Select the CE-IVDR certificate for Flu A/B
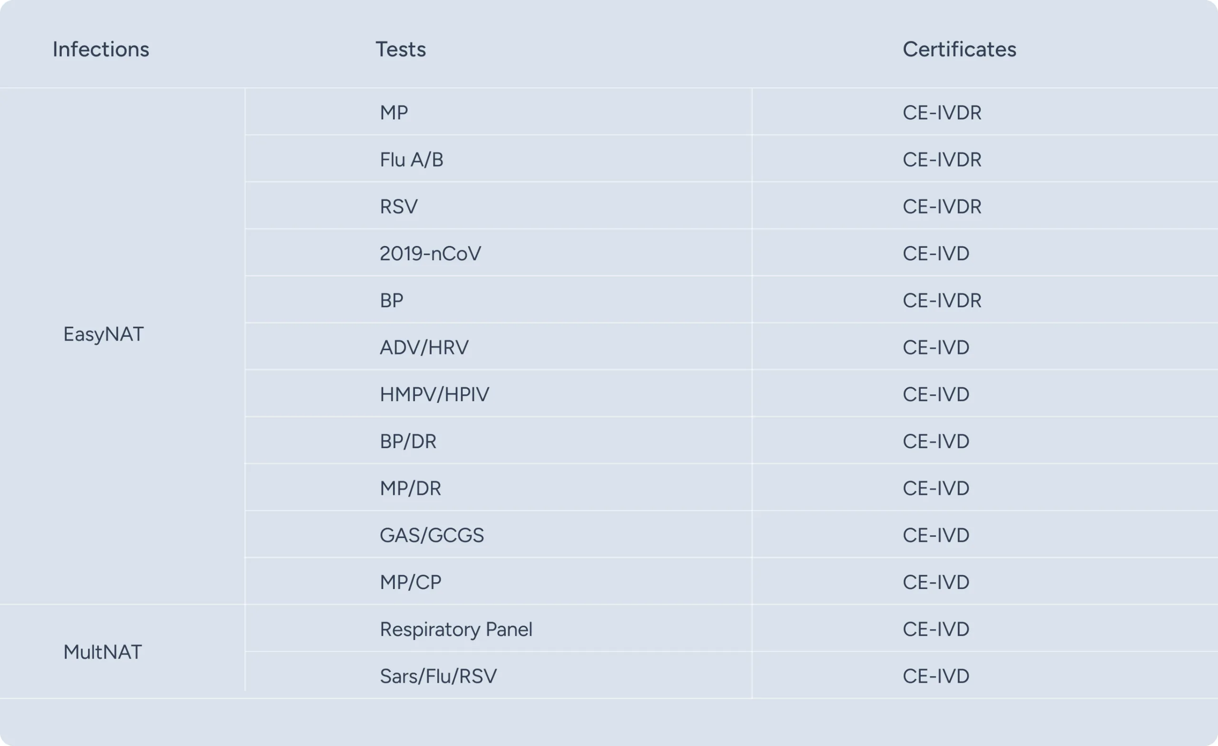Image resolution: width=1218 pixels, height=746 pixels. [942, 160]
